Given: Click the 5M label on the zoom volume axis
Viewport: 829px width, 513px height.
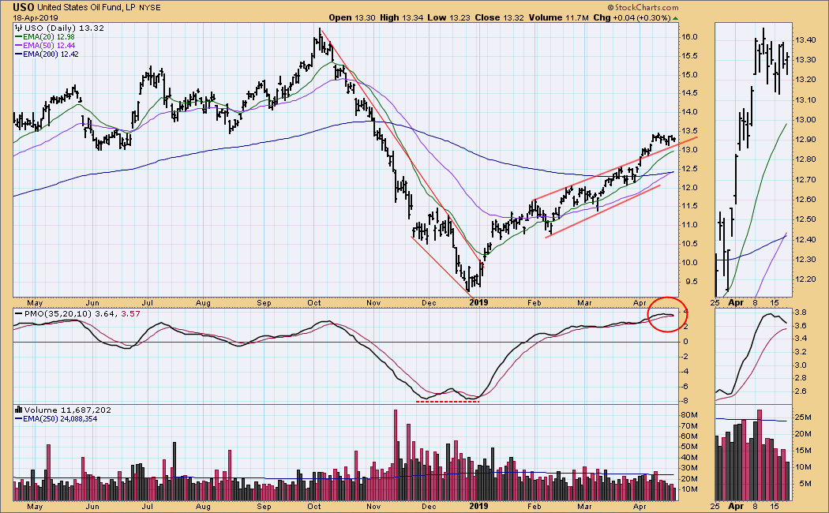Looking at the screenshot, I should pos(805,484).
